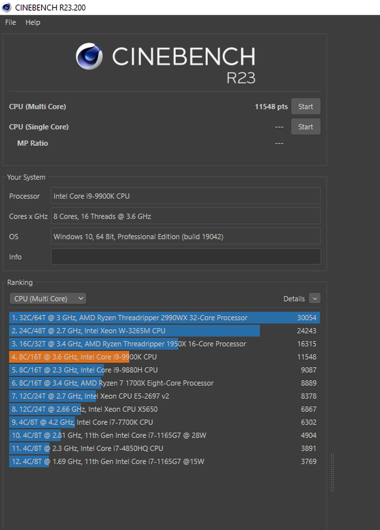Open the CPU (Multi Core) ranking dropdown
Image resolution: width=380 pixels, height=530 pixels.
point(48,299)
